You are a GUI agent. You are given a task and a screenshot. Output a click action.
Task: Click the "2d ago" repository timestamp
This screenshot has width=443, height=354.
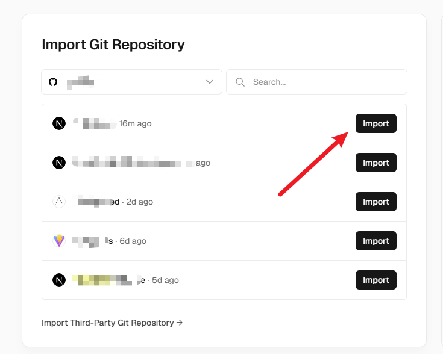[x=140, y=202]
